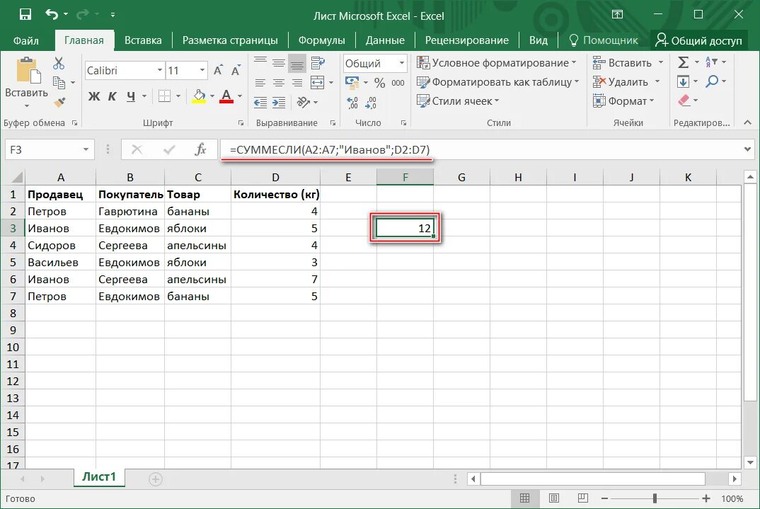760x509 pixels.
Task: Click Merge and Center icon
Action: coord(318,82)
